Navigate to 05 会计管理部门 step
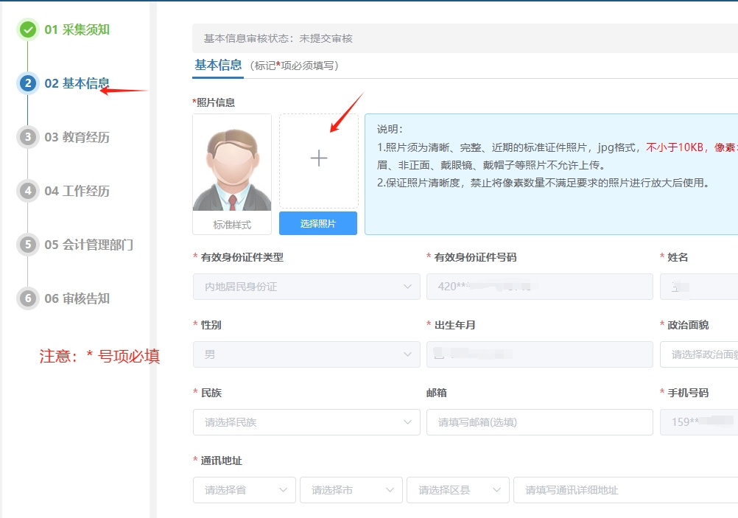This screenshot has height=518, width=738. coord(88,245)
